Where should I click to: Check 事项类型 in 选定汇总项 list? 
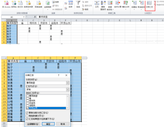tap(28, 96)
